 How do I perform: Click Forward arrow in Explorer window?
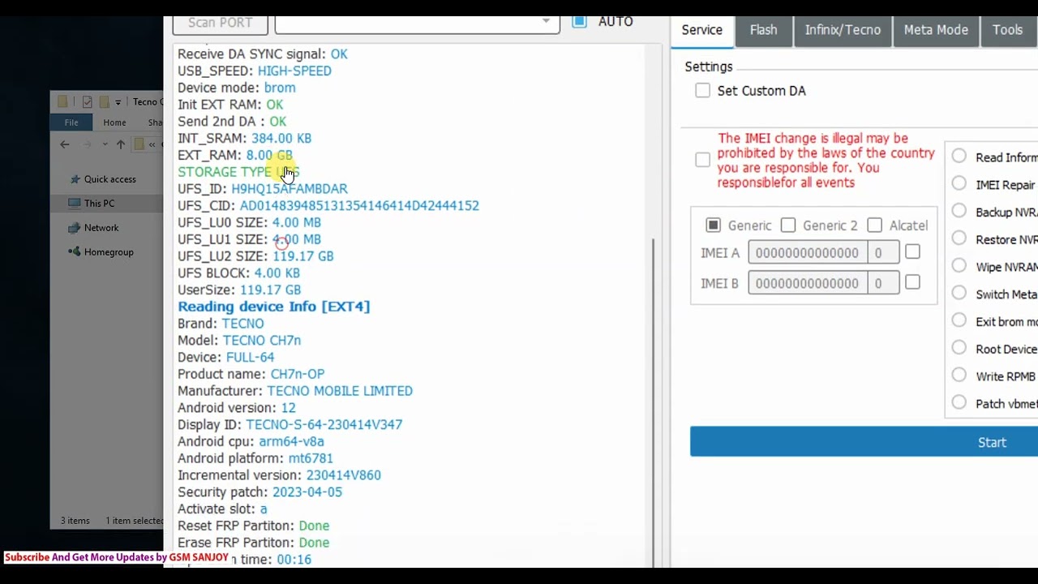(87, 144)
